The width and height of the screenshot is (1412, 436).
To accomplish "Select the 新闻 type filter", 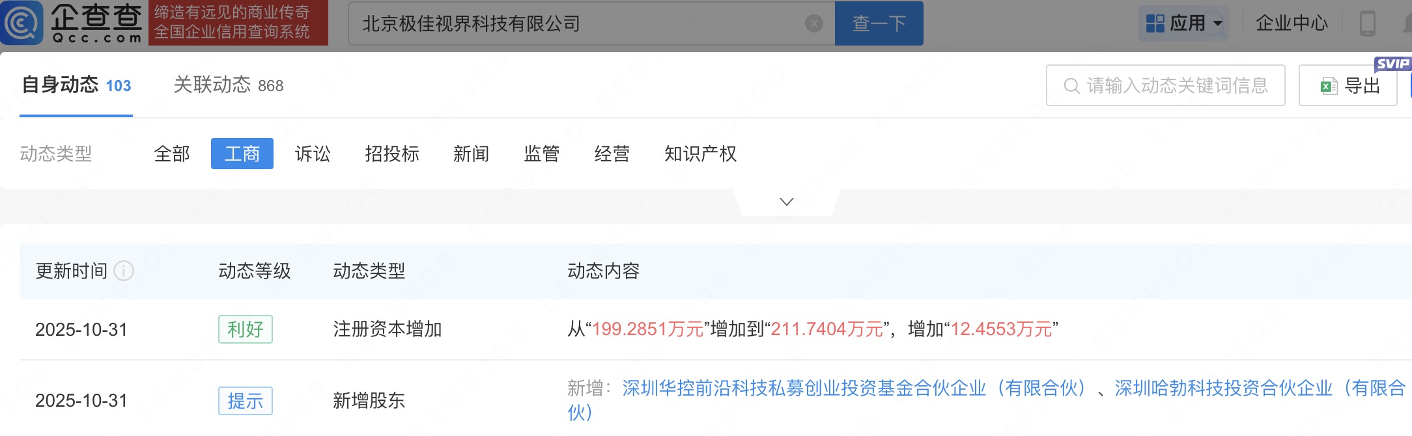I will click(x=472, y=154).
